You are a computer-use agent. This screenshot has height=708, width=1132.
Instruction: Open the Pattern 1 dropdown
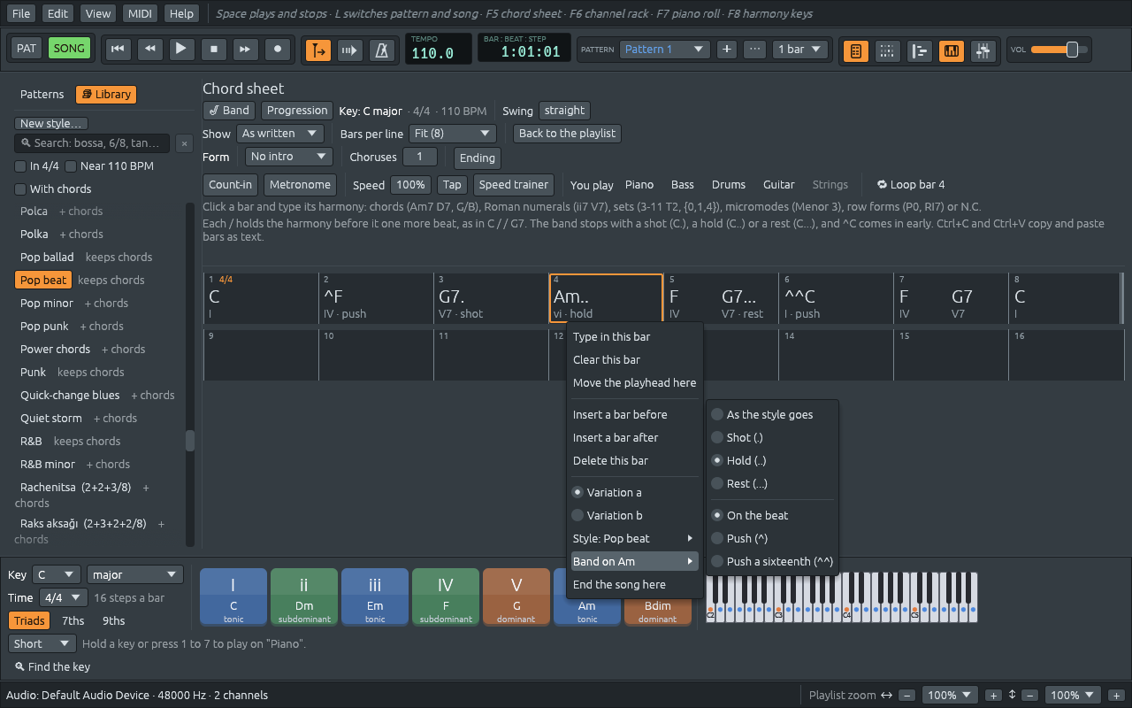(x=664, y=50)
